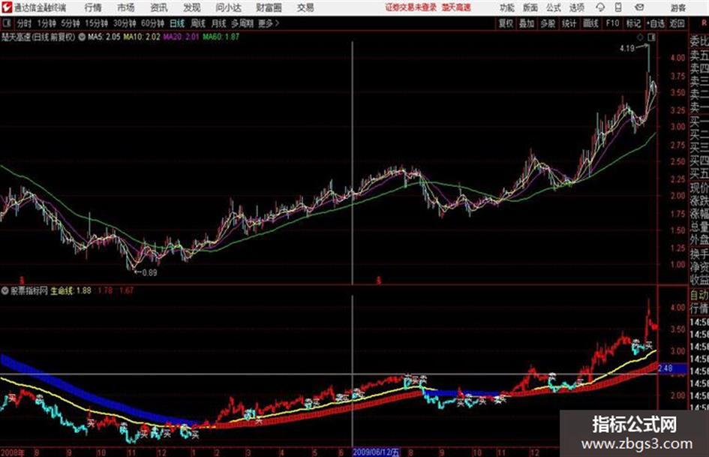Open the 股票指标网 indicator dropdown circle
The width and height of the screenshot is (709, 457).
pos(5,290)
